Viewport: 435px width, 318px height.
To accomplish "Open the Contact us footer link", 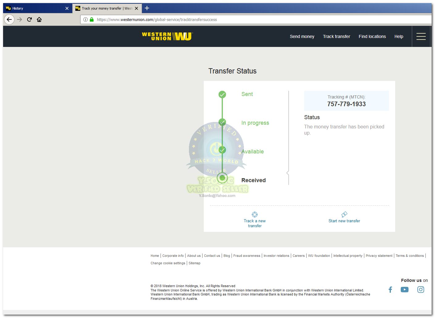I will (x=212, y=256).
